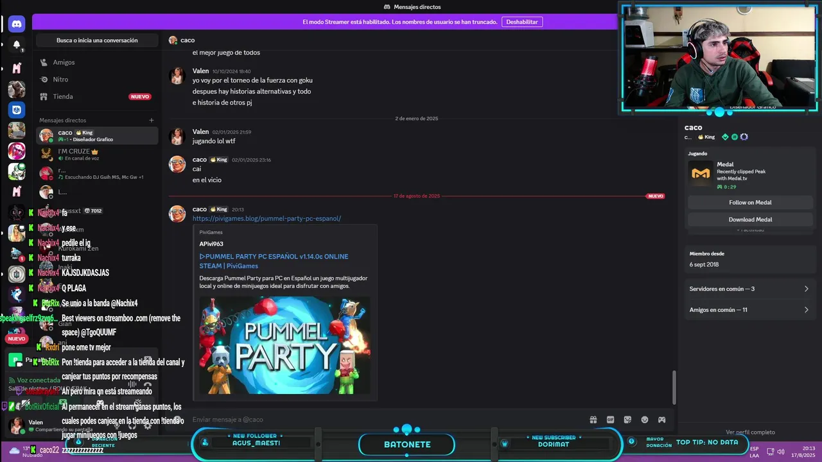
Task: Open the notifications bell in the server bar
Action: (x=17, y=45)
